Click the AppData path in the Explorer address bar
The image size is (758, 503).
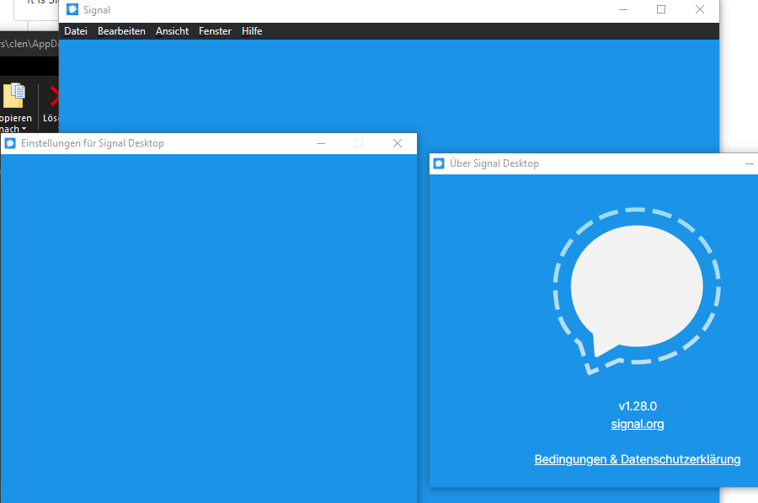pos(28,45)
